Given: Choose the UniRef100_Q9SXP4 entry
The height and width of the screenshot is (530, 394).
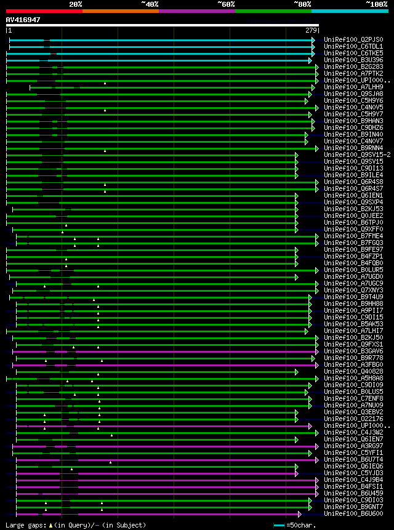Looking at the screenshot, I should (x=353, y=203).
